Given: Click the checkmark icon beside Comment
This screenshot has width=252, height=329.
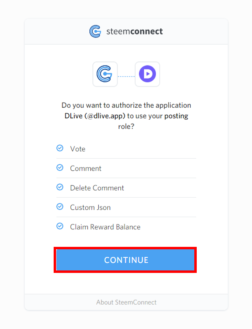Looking at the screenshot, I should (x=60, y=168).
